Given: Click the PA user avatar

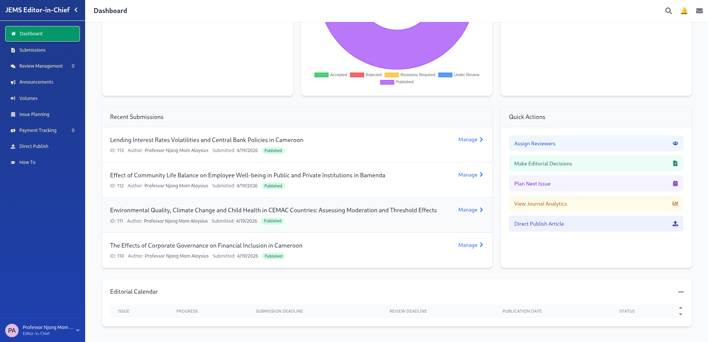Looking at the screenshot, I should (12, 330).
